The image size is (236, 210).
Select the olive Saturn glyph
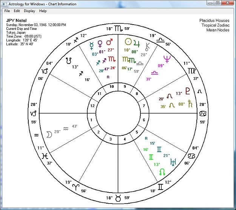(x=190, y=104)
